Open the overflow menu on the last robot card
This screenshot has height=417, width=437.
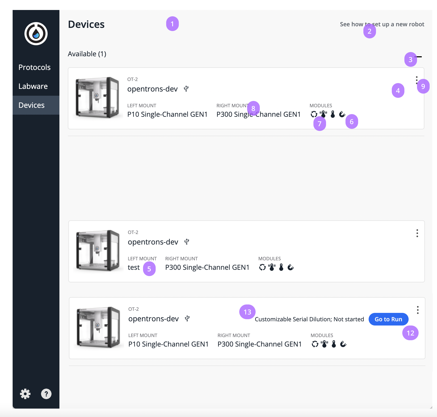(x=418, y=310)
